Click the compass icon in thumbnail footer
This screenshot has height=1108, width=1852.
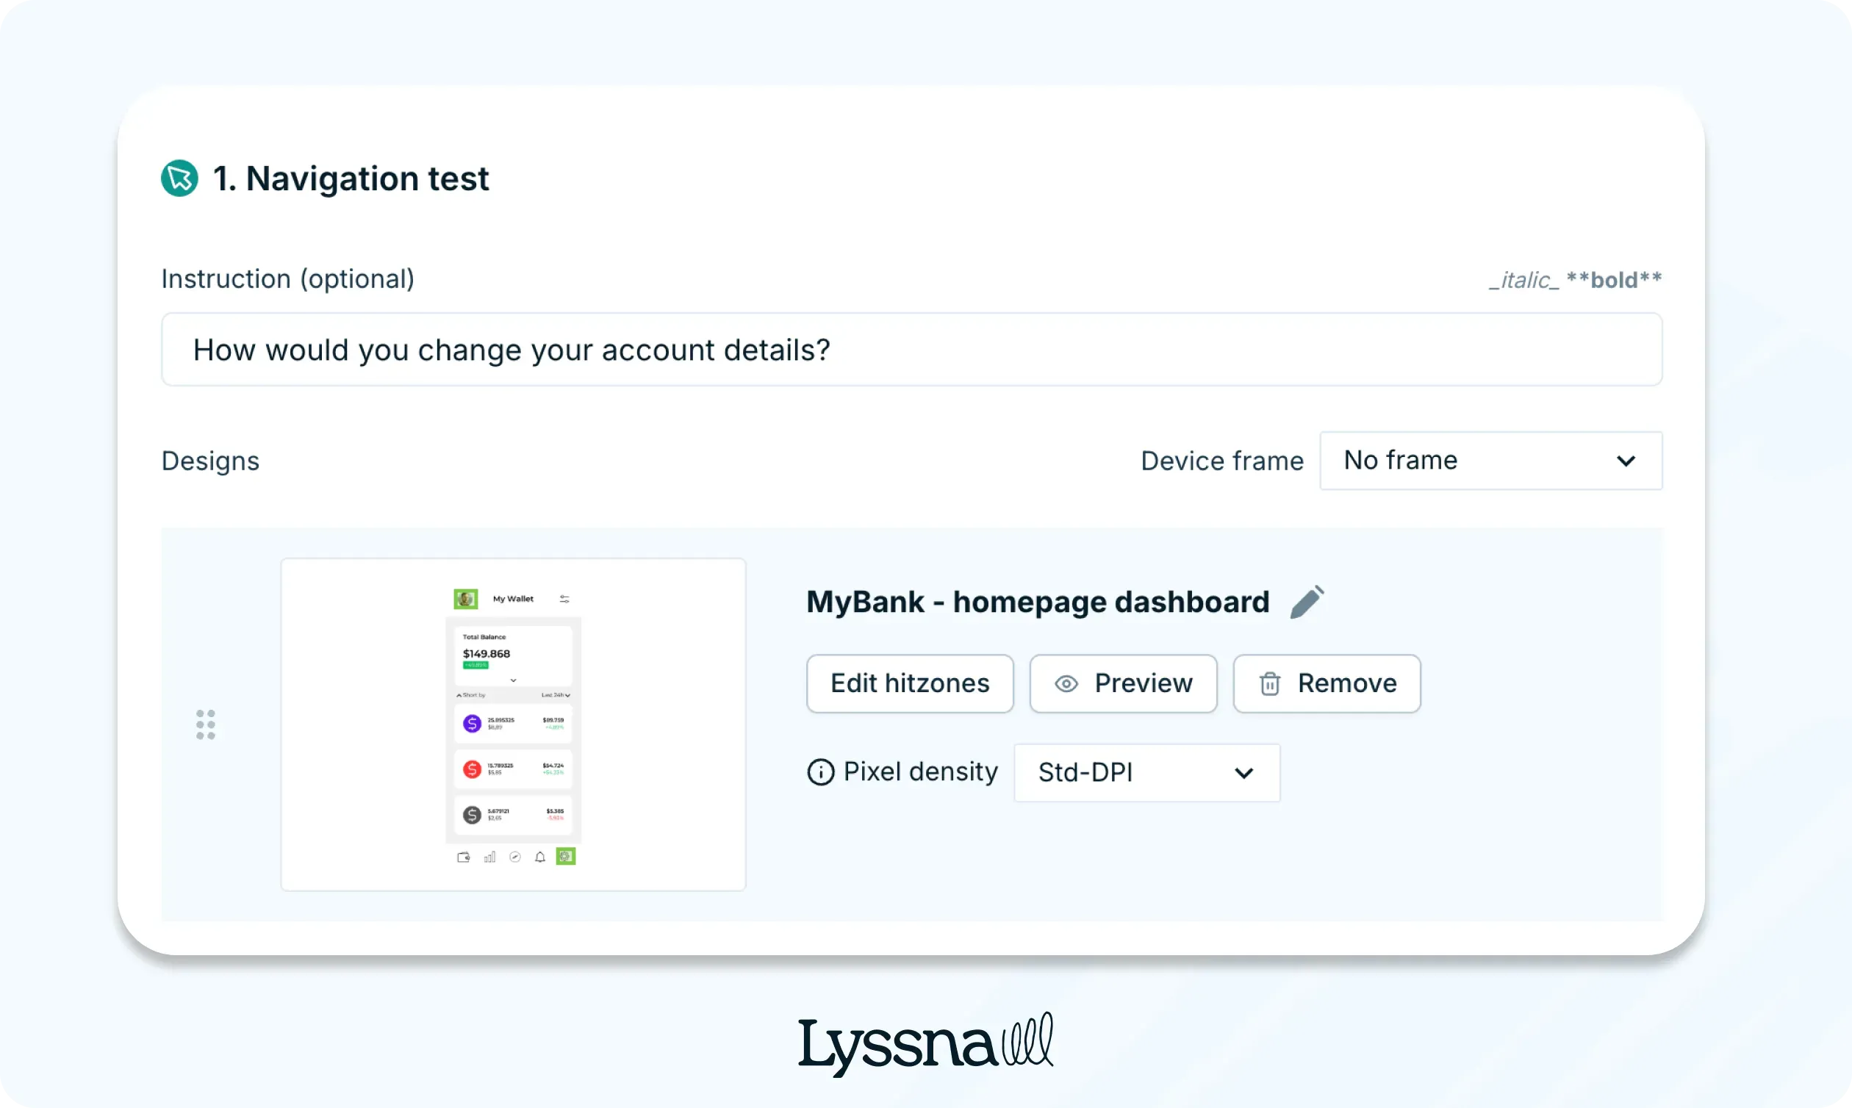coord(514,857)
